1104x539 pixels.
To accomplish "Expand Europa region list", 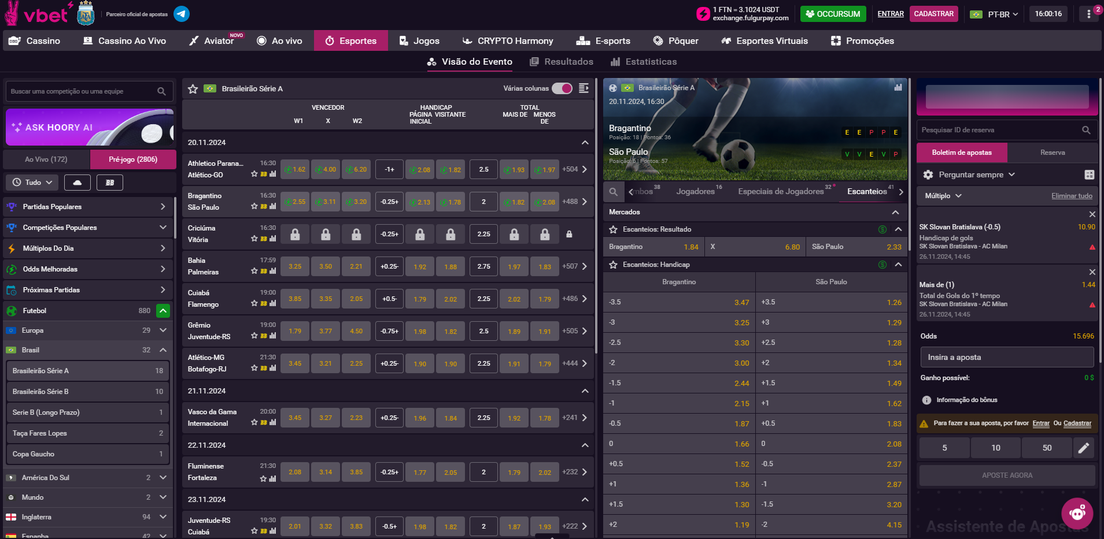I will (x=163, y=330).
